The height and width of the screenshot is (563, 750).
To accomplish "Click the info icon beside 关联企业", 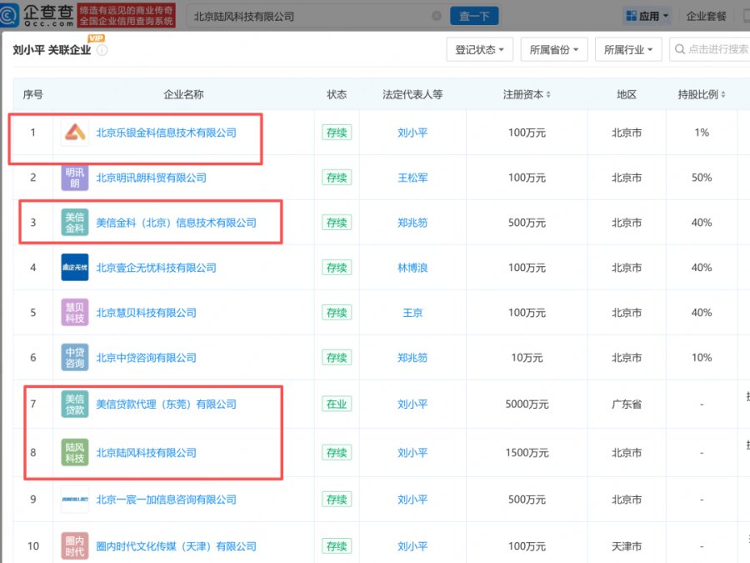I will click(x=102, y=50).
